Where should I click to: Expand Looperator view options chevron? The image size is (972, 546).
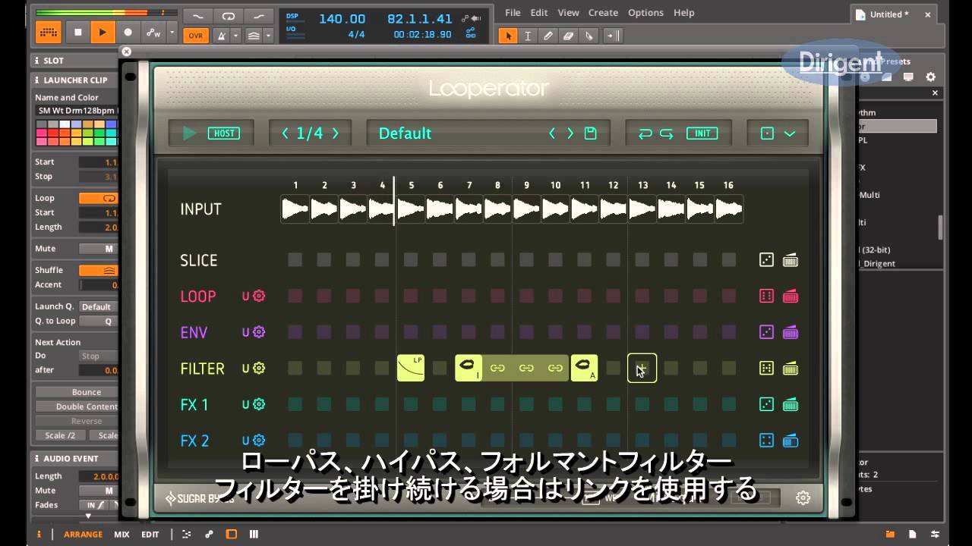coord(790,133)
